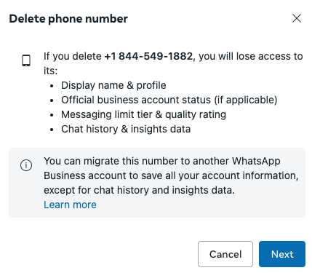This screenshot has width=312, height=273.
Task: Click the bullet before Display name
Action: click(52, 86)
